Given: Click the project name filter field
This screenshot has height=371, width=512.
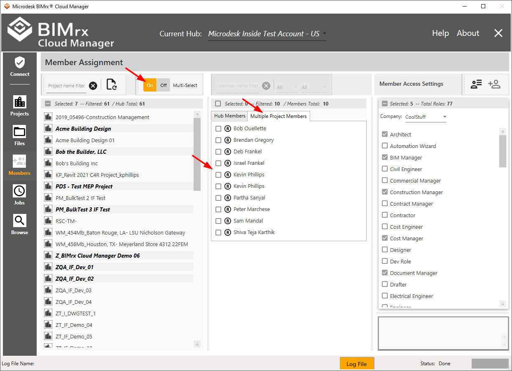Looking at the screenshot, I should click(67, 86).
